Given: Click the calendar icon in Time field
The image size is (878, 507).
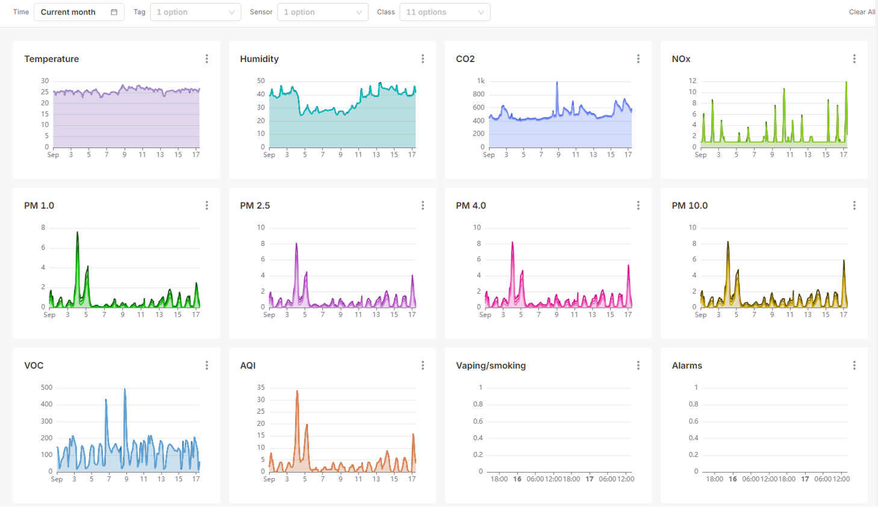Looking at the screenshot, I should 114,12.
